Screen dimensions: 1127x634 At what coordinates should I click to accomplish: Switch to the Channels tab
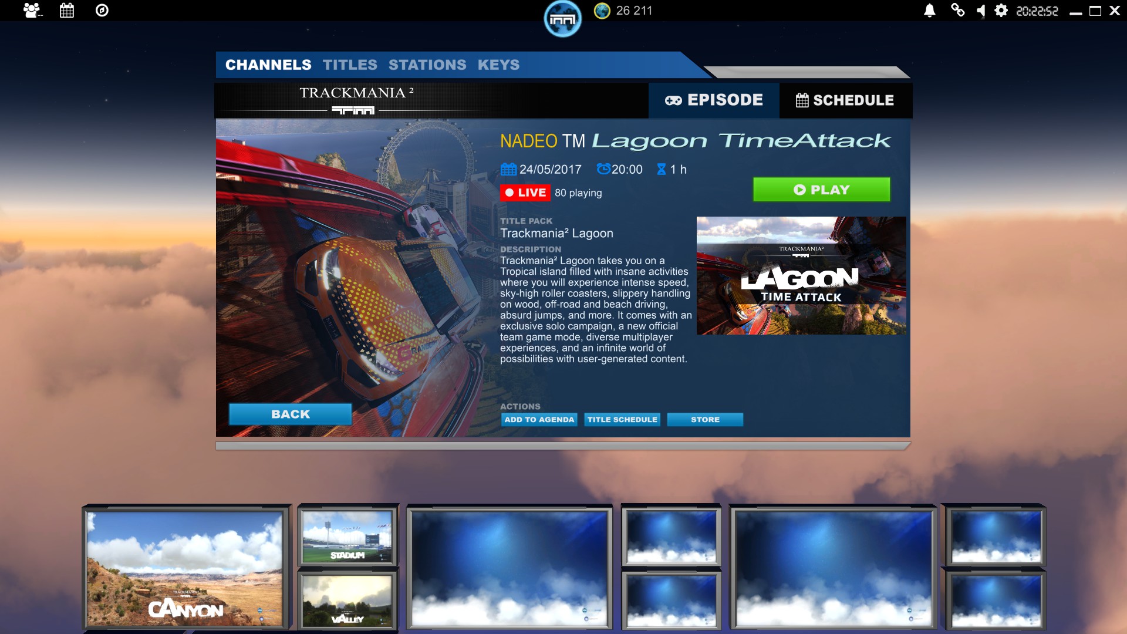(x=268, y=65)
